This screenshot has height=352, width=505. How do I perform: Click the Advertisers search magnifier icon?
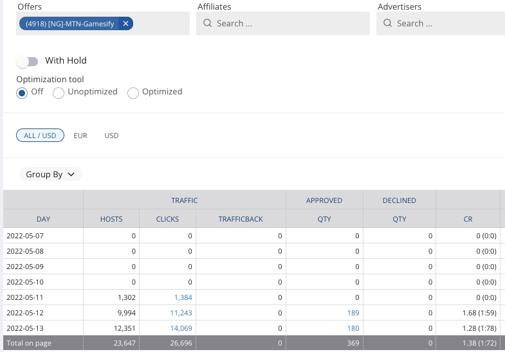coord(388,24)
